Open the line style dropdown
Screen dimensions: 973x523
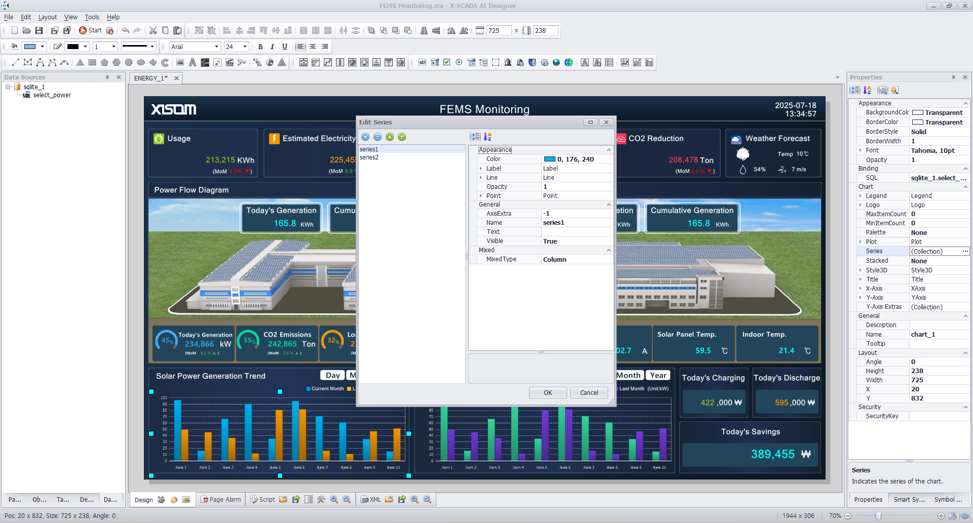point(152,47)
